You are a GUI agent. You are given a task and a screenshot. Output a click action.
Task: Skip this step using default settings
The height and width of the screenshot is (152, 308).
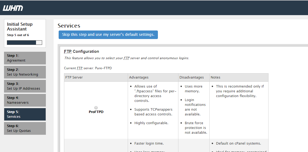(108, 34)
